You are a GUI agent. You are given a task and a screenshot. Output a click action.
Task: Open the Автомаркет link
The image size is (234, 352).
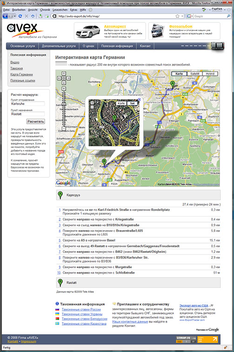115,27
